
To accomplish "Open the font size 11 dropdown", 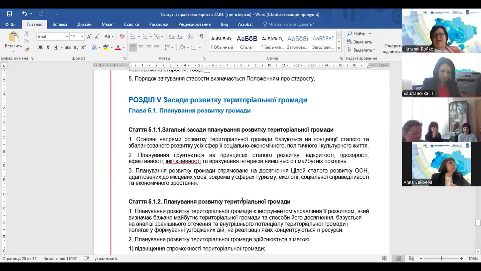I will [82, 37].
